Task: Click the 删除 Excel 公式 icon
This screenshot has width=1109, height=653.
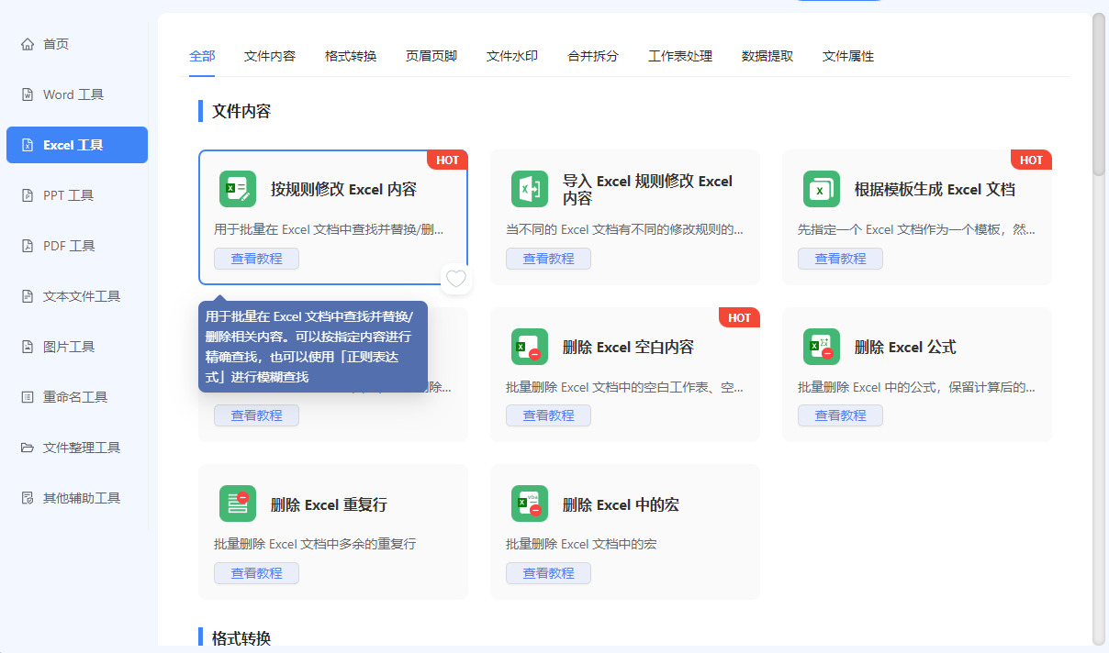Action: click(822, 347)
